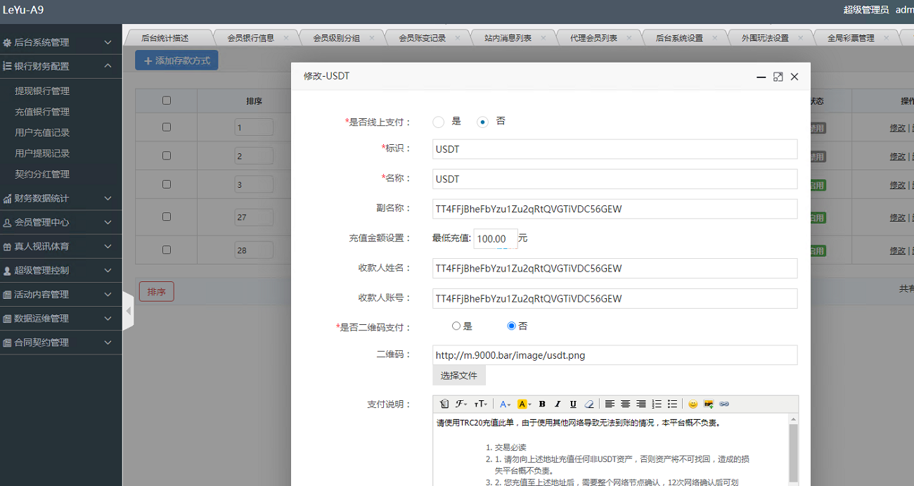Click the red 排序 button
The height and width of the screenshot is (486, 914).
(156, 292)
